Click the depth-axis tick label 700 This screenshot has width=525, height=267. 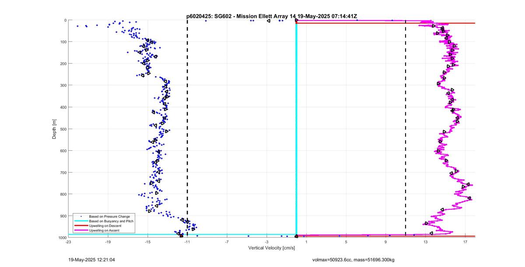coord(63,172)
